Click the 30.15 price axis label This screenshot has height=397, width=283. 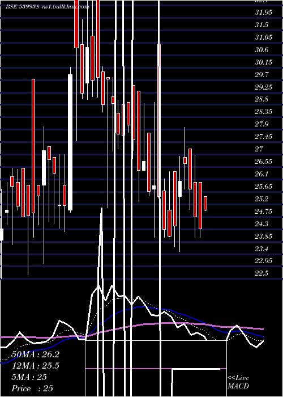pyautogui.click(x=264, y=62)
